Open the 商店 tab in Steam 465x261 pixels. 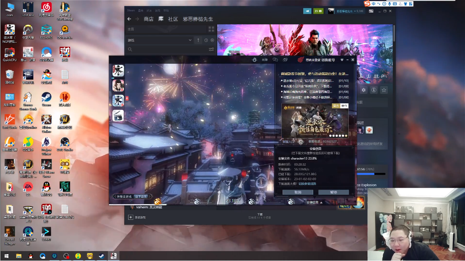pos(148,19)
